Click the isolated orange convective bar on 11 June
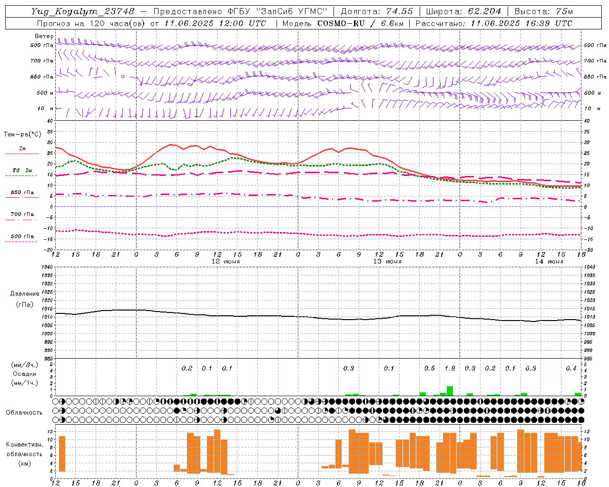 (62, 454)
